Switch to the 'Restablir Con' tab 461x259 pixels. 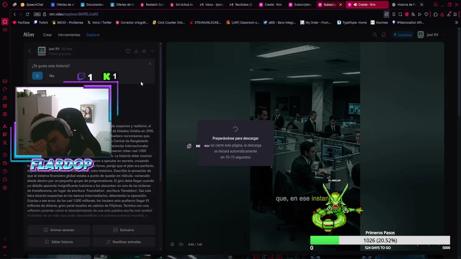pos(152,5)
